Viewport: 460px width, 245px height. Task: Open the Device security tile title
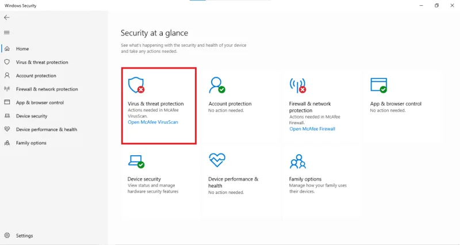(x=144, y=179)
